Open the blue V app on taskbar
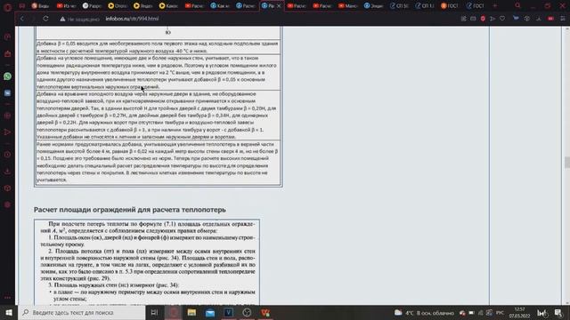570x320 pixels. (229, 312)
